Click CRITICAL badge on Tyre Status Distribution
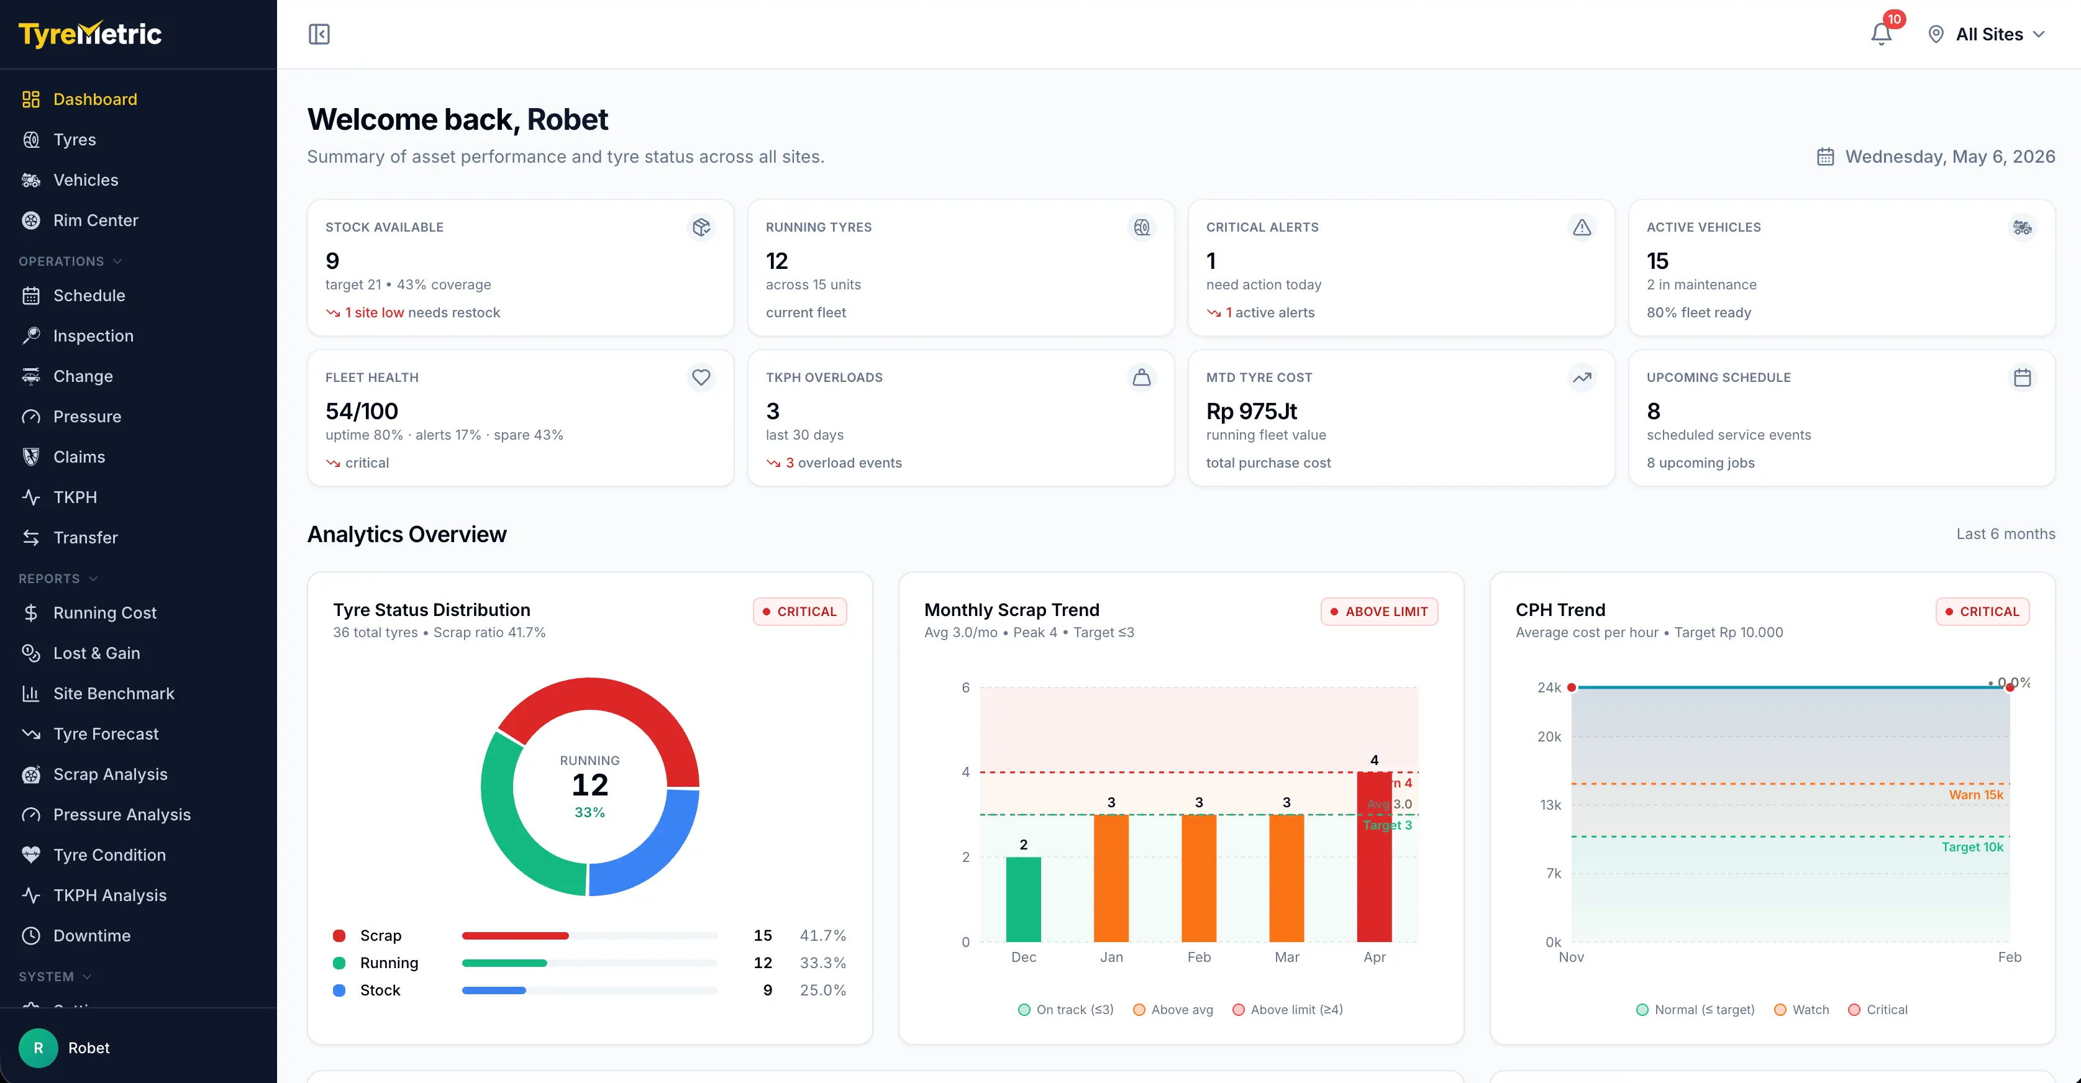The height and width of the screenshot is (1083, 2081). point(799,611)
